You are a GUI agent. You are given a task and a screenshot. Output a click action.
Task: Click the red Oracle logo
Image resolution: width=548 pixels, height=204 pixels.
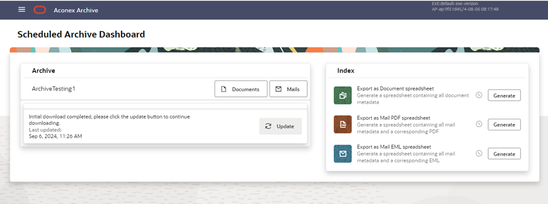[x=40, y=10]
